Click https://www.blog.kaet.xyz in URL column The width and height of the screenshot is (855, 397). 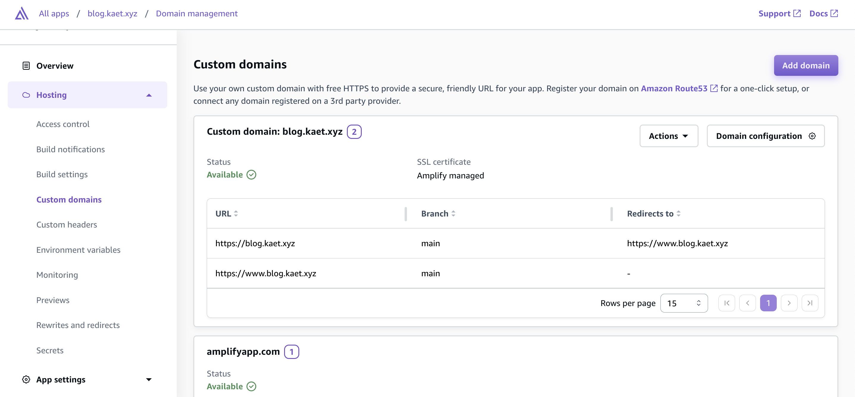(266, 273)
